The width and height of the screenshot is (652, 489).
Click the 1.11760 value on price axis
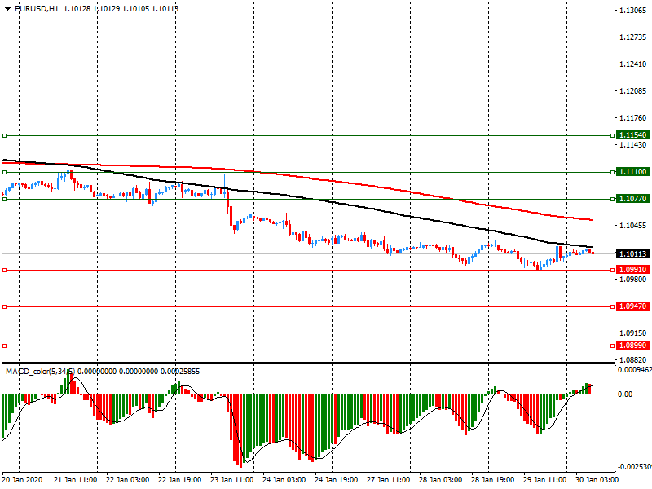(633, 118)
